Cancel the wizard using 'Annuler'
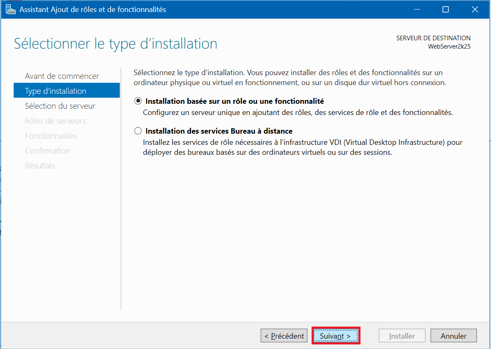Screen dimensions: 491x349 453,336
